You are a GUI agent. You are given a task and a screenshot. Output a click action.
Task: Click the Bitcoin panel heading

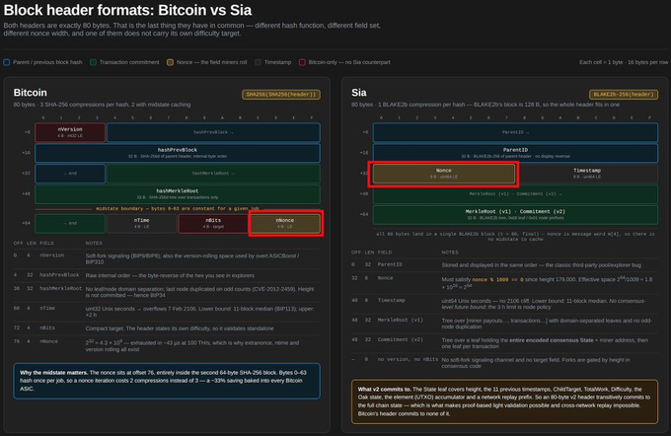click(30, 93)
